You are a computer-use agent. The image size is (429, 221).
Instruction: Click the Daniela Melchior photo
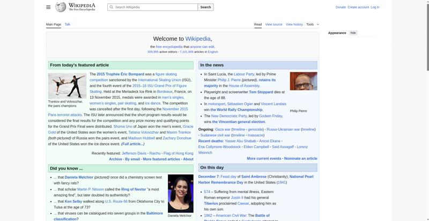pyautogui.click(x=180, y=193)
